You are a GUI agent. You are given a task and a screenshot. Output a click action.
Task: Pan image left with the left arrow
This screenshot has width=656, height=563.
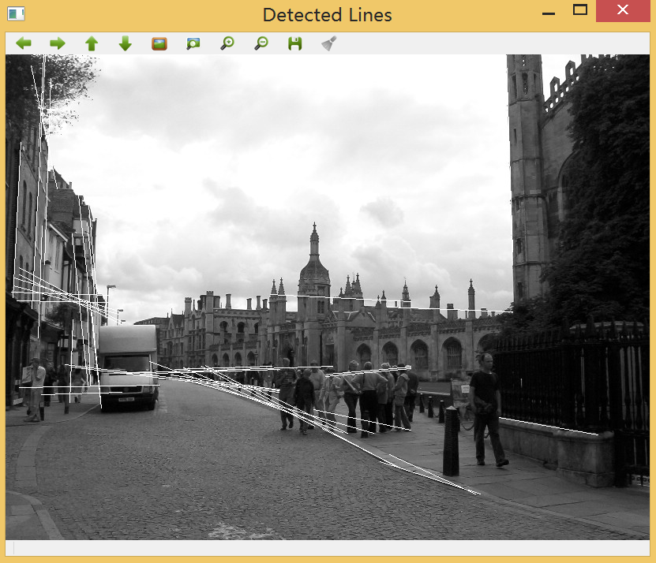pyautogui.click(x=24, y=43)
